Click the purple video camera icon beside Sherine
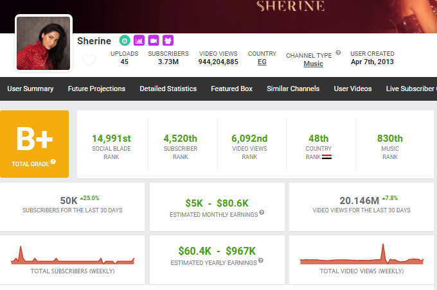Screen dimensions: 437x290 tap(154, 40)
